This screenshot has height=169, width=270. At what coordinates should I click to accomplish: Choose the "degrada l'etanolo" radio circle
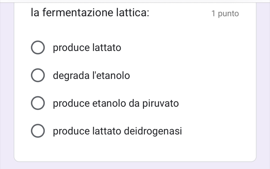pyautogui.click(x=37, y=75)
